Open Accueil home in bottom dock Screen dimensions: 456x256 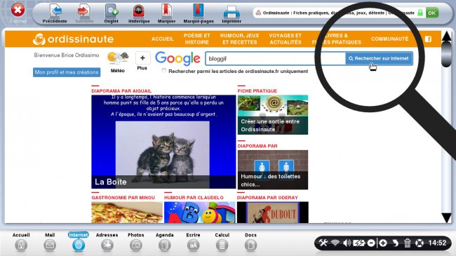click(x=21, y=242)
